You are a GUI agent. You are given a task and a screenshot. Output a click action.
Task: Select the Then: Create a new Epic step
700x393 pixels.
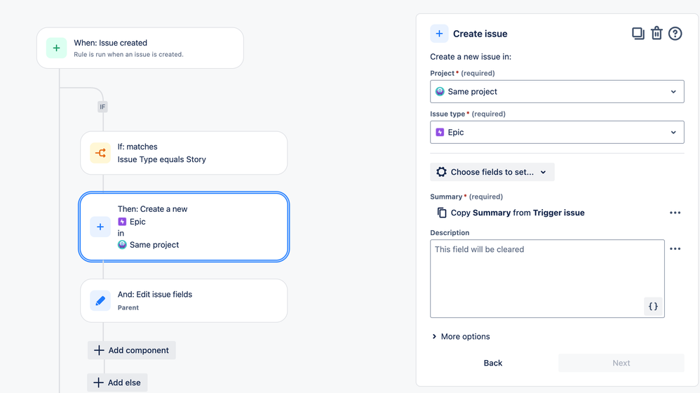point(184,227)
